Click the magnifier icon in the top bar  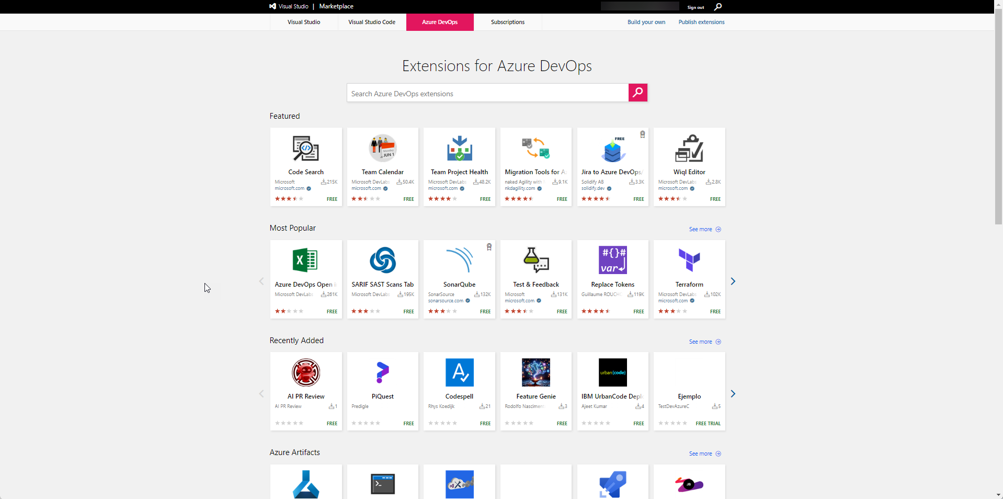pyautogui.click(x=717, y=7)
